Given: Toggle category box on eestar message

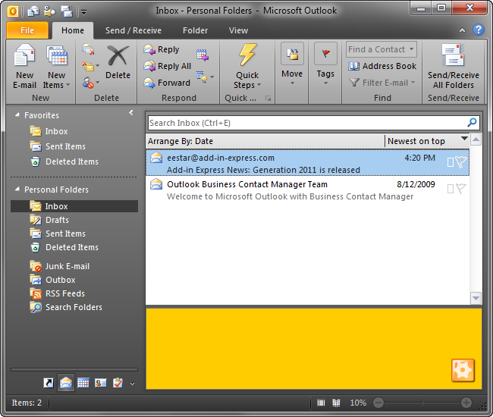Looking at the screenshot, I should tap(451, 162).
